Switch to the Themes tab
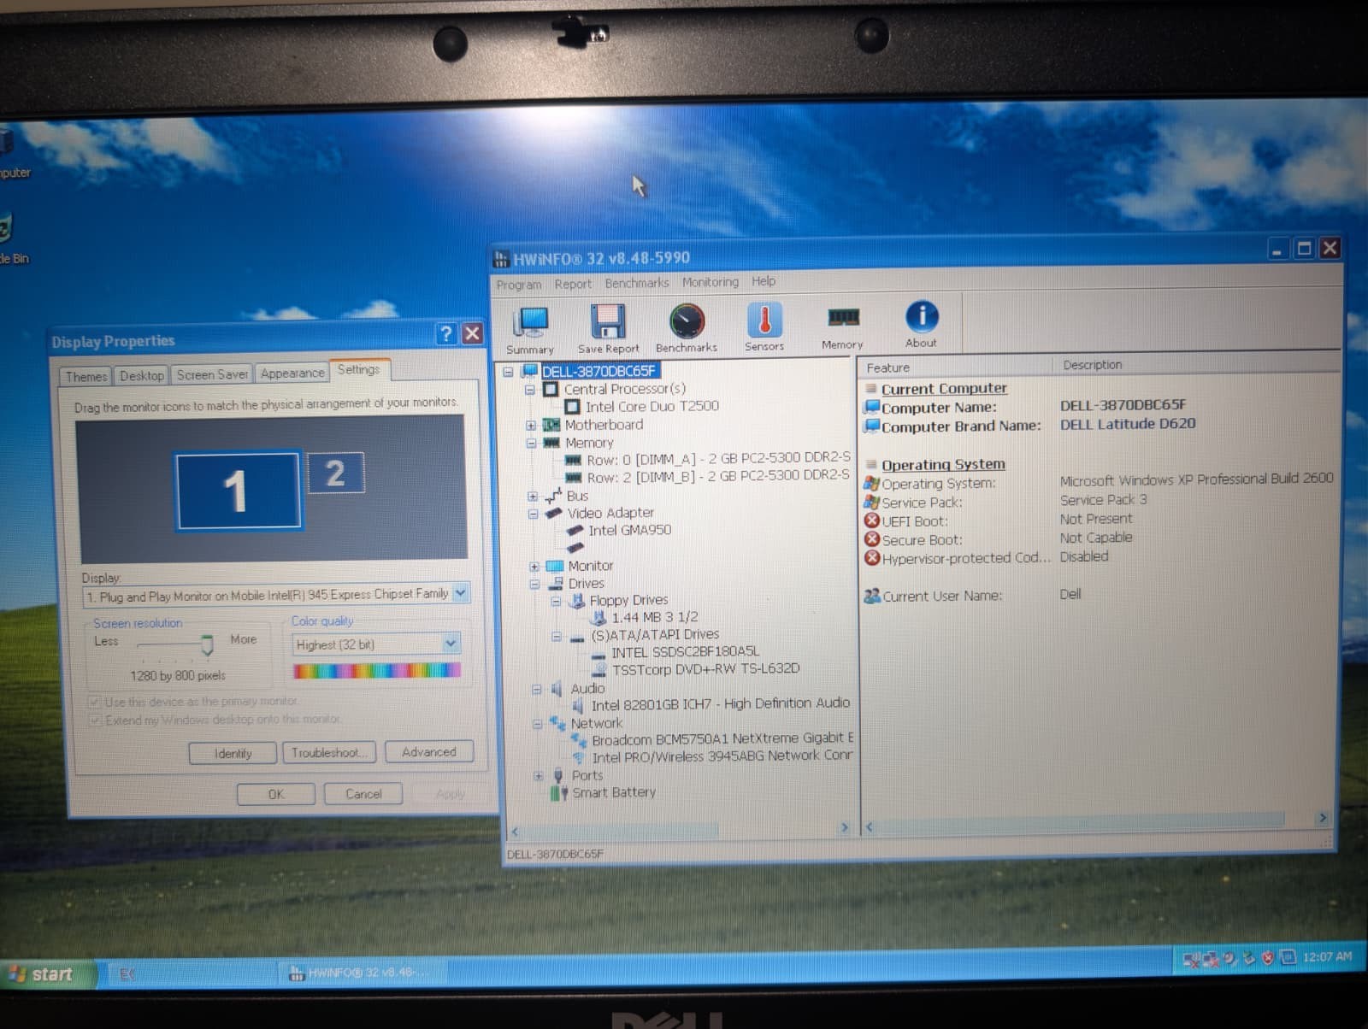1368x1029 pixels. [x=86, y=376]
